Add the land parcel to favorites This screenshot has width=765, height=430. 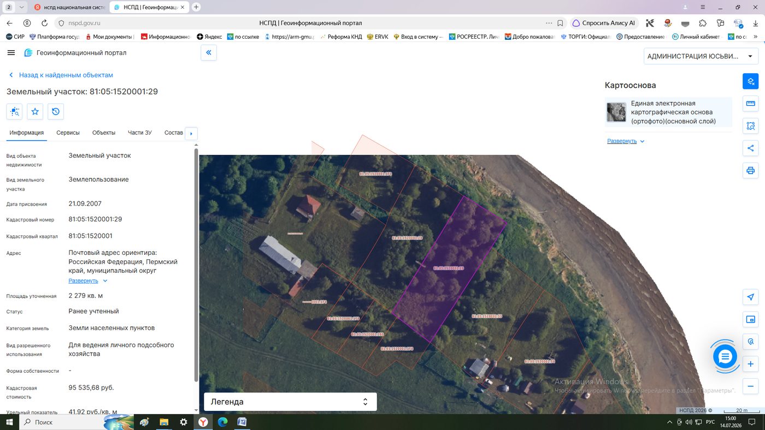(x=35, y=111)
